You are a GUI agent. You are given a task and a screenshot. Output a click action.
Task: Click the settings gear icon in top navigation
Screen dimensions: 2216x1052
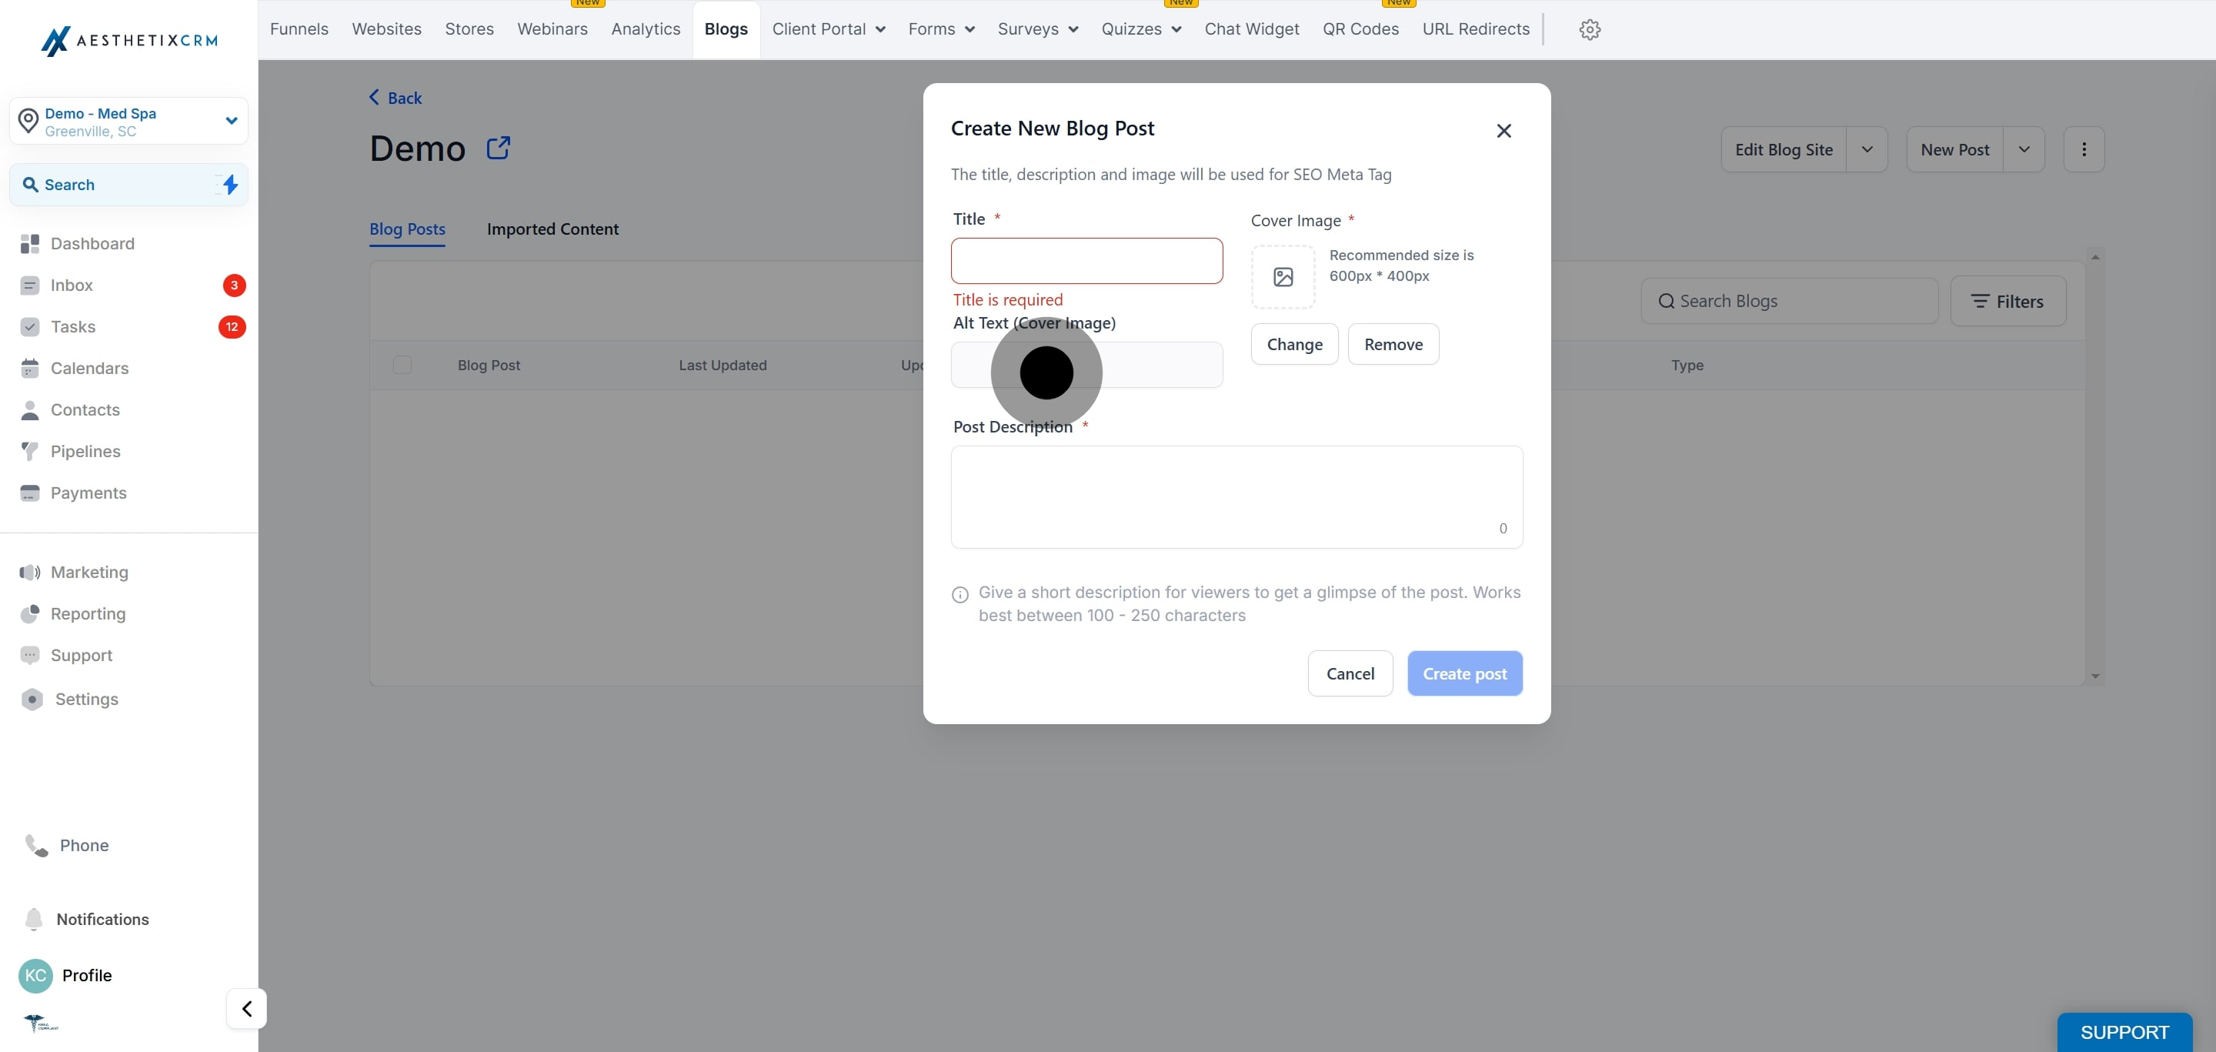pyautogui.click(x=1589, y=29)
